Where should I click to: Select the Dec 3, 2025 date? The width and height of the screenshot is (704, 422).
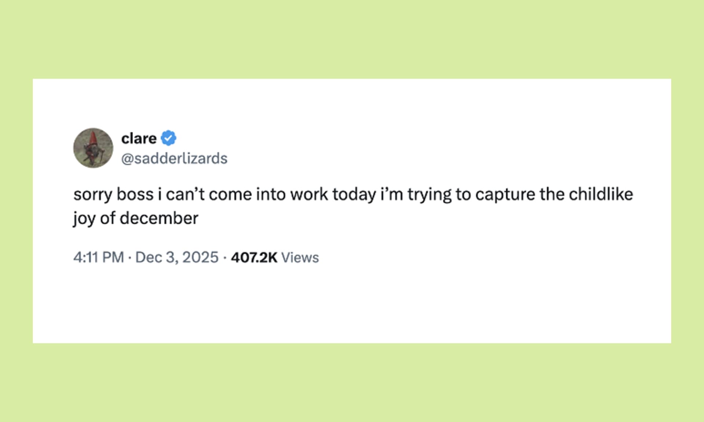177,258
